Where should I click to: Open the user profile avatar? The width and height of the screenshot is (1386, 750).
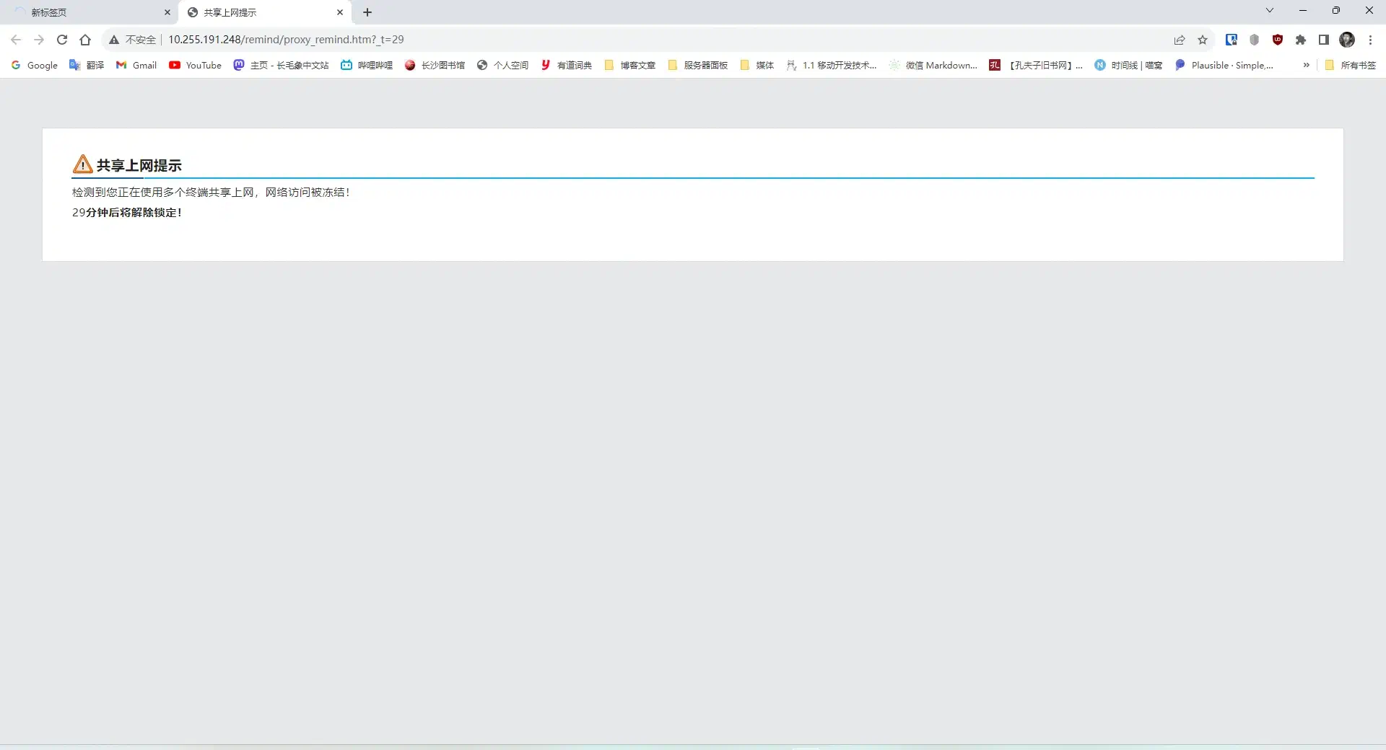pyautogui.click(x=1347, y=40)
